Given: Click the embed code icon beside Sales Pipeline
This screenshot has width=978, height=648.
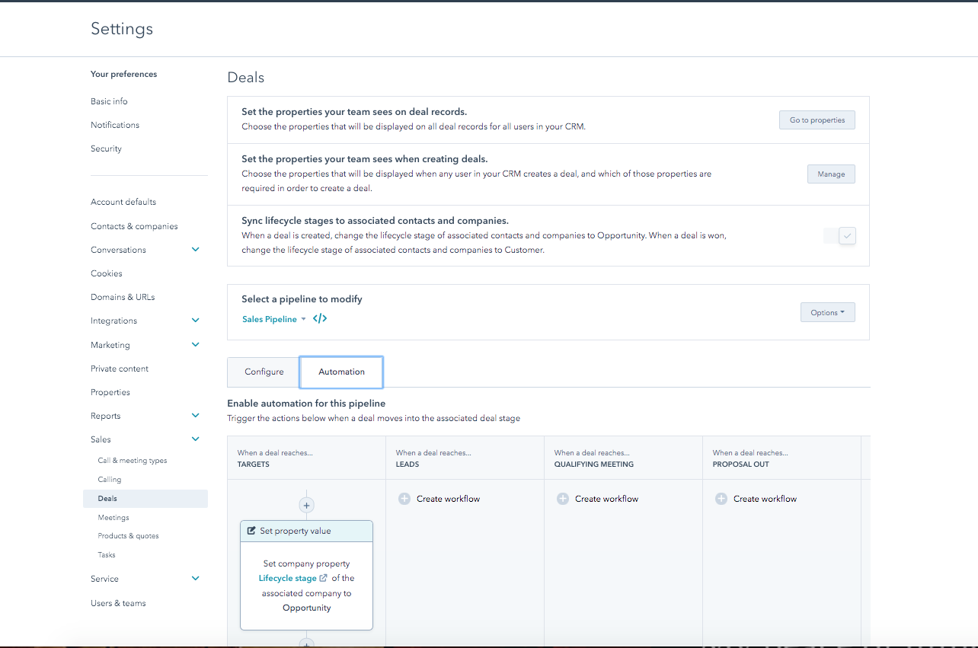Looking at the screenshot, I should [320, 319].
